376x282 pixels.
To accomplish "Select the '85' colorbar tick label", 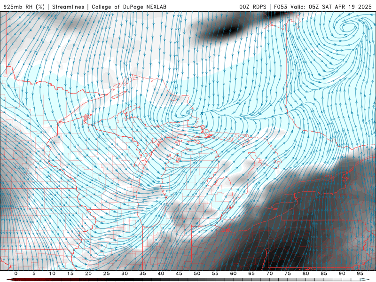I will [x=324, y=274].
